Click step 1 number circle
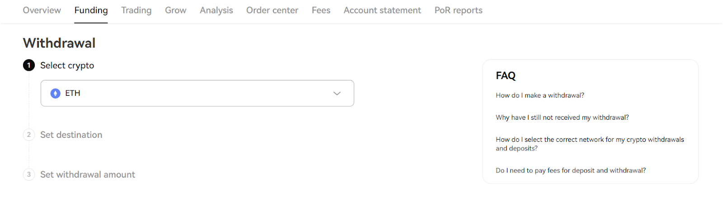 (29, 66)
